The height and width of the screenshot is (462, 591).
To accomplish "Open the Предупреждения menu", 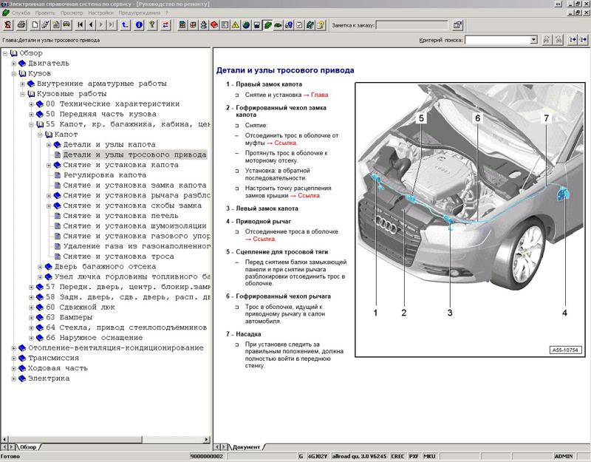I will click(140, 13).
